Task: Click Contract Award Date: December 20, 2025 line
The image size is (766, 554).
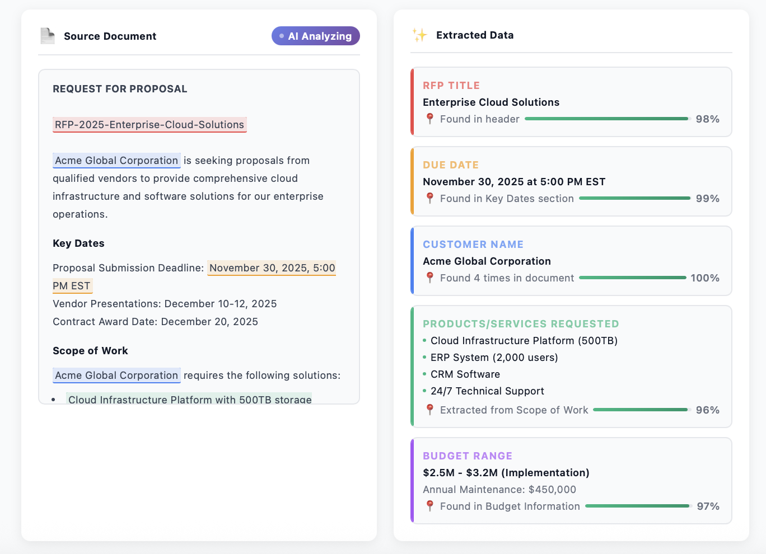Action: click(x=155, y=322)
